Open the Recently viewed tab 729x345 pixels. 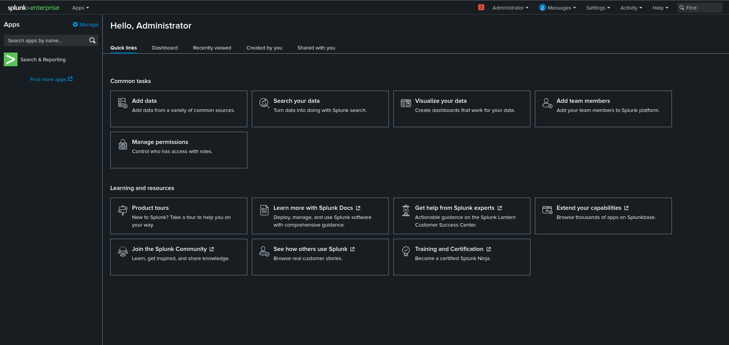(x=212, y=48)
